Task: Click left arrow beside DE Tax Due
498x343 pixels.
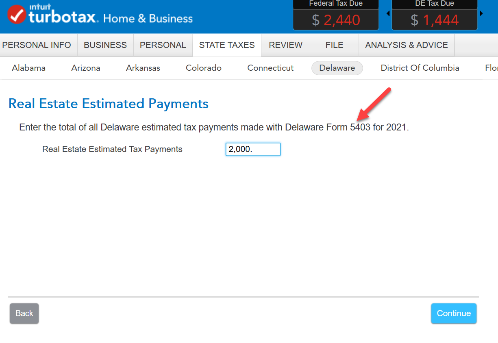Action: [x=388, y=14]
